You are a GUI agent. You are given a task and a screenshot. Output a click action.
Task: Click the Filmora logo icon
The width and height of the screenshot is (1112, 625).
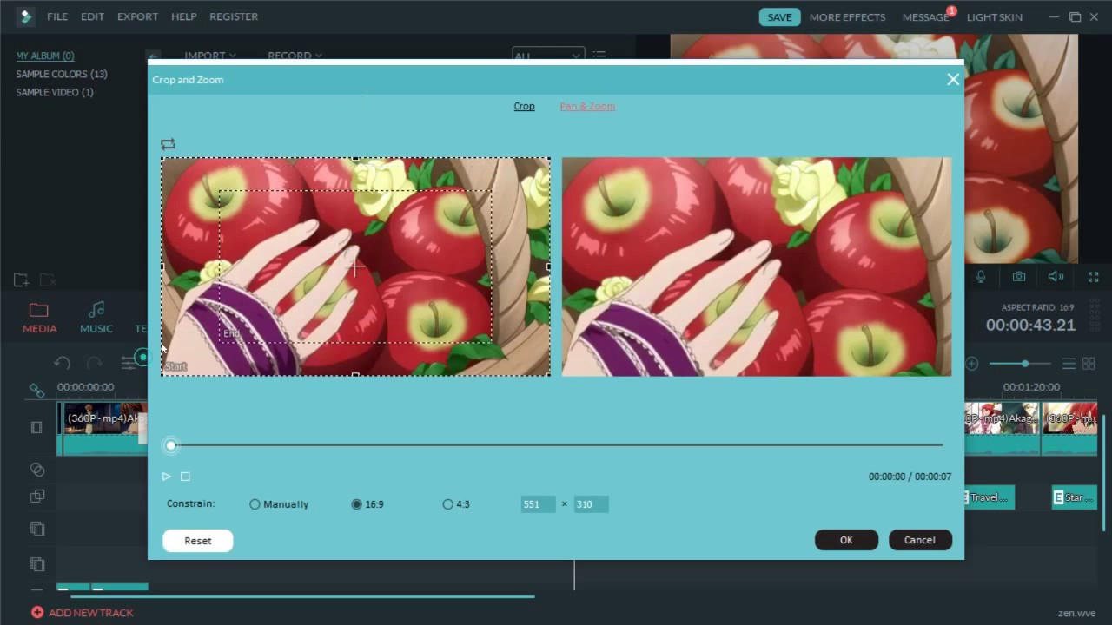[x=24, y=16]
